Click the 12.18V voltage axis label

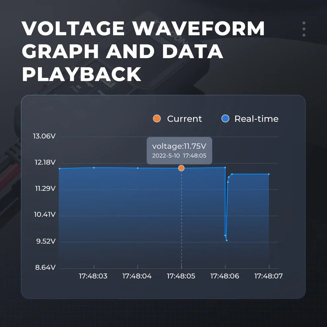[44, 163]
